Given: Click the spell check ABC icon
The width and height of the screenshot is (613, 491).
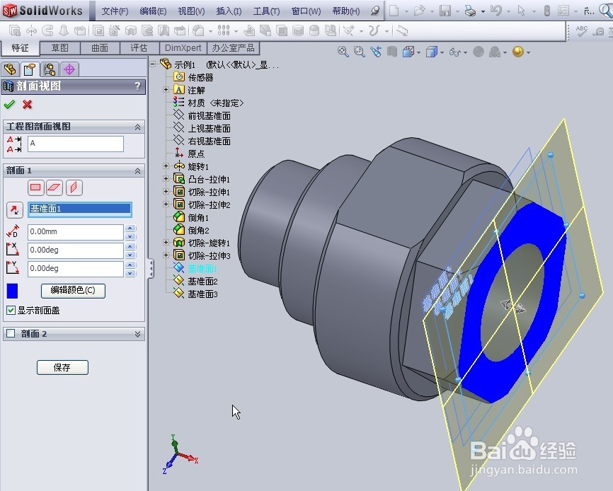Looking at the screenshot, I should tap(582, 30).
